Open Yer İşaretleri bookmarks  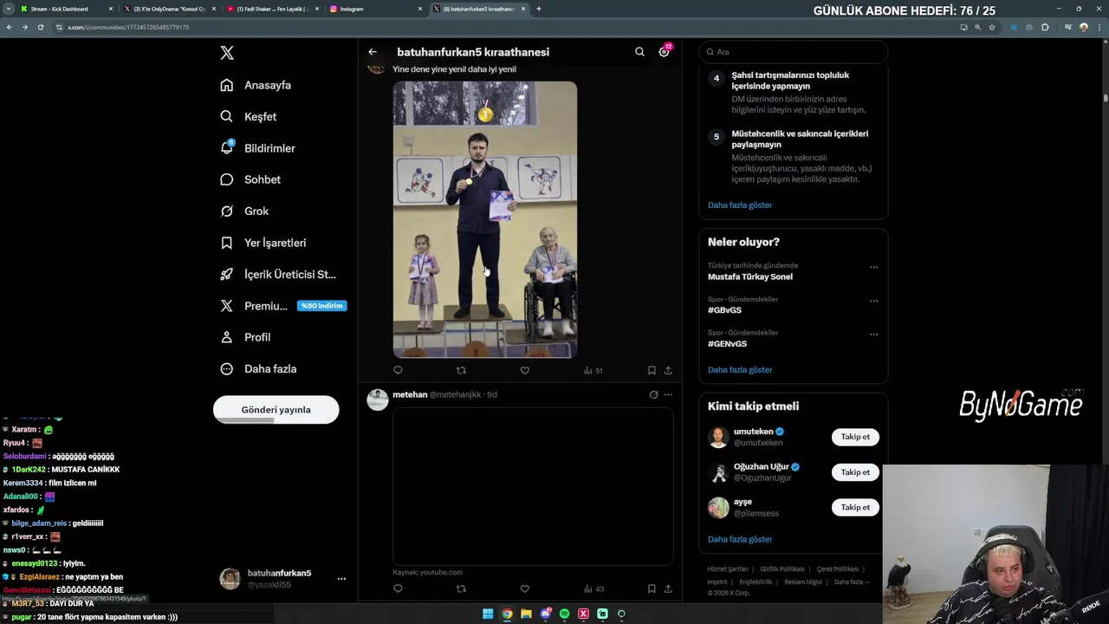point(263,243)
